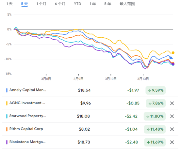
Task: Show the 5年 range tab
Action: point(108,4)
